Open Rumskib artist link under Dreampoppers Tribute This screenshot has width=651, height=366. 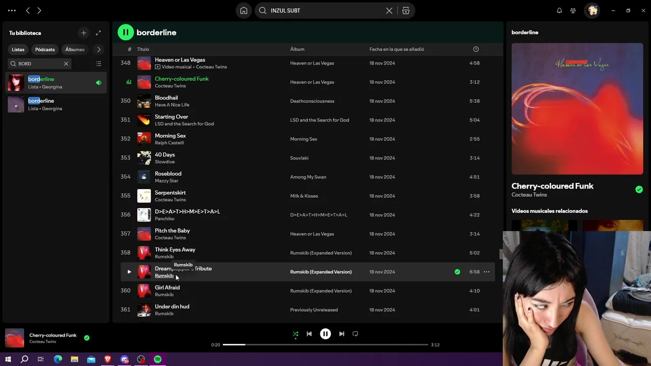point(164,276)
